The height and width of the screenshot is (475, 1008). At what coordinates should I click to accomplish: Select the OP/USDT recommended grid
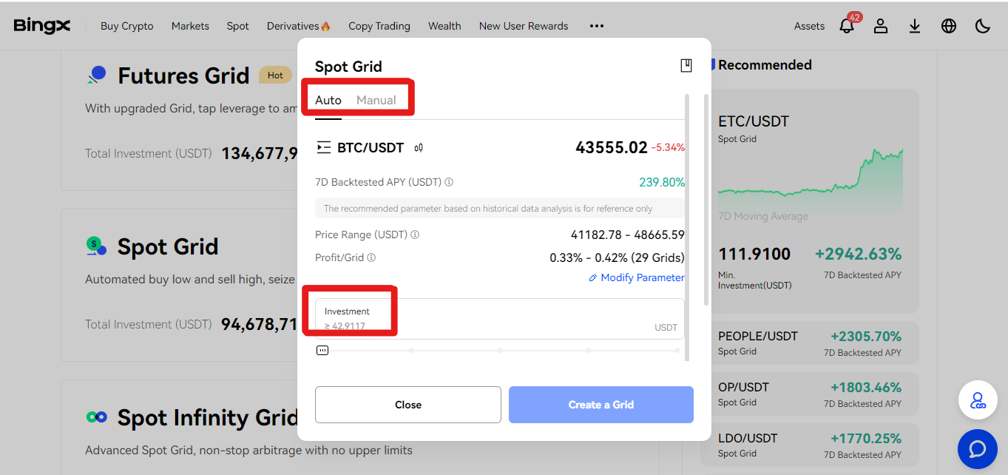(810, 394)
